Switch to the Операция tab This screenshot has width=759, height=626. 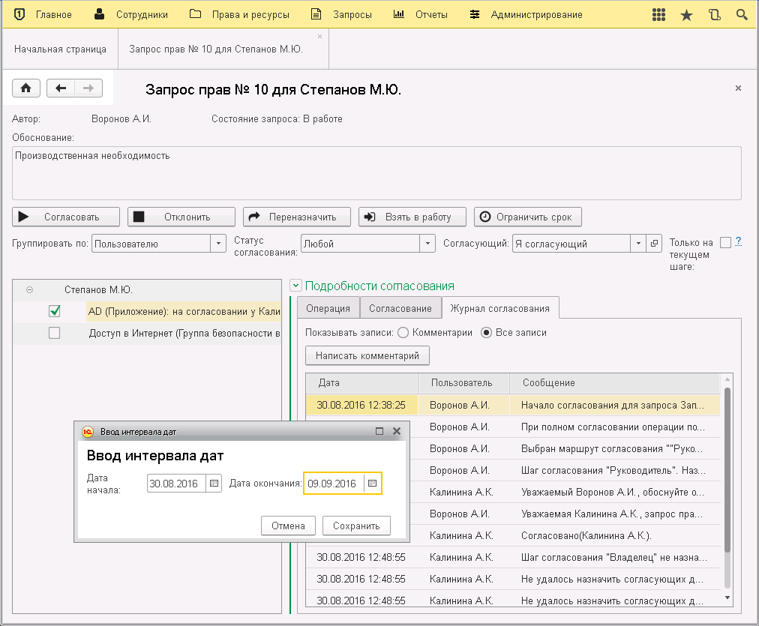(328, 308)
